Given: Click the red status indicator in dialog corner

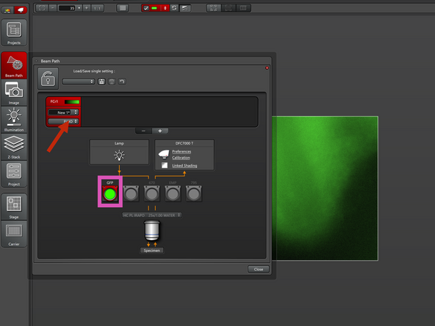Looking at the screenshot, I should (267, 68).
